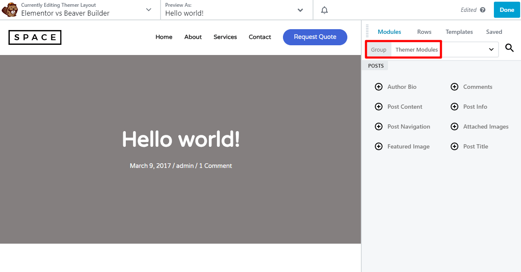Click the Edited status text
Screen dimensions: 521x272
click(468, 10)
